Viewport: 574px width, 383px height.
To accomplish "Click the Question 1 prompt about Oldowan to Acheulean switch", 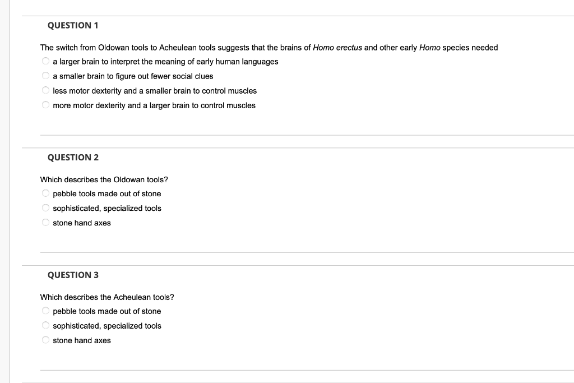I will (269, 48).
